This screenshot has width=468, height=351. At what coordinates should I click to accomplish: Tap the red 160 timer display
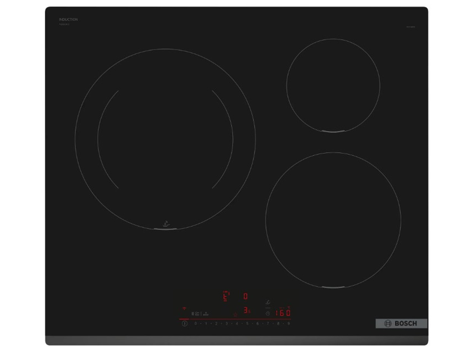point(283,313)
